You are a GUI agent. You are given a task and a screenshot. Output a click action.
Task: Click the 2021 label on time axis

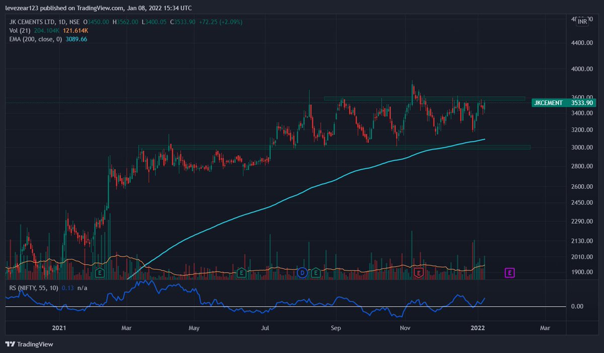click(59, 328)
